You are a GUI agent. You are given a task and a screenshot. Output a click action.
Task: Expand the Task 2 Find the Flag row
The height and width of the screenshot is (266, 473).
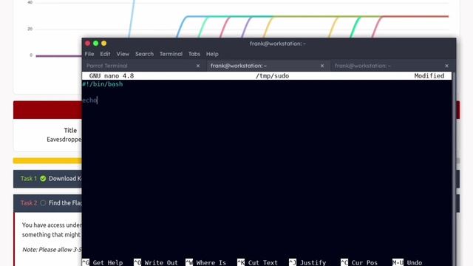click(x=47, y=203)
